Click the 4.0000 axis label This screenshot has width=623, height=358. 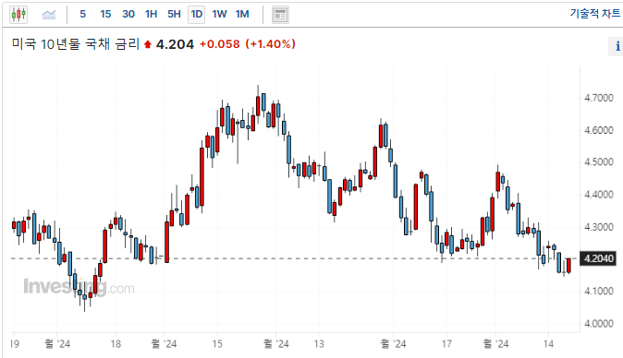pos(599,324)
